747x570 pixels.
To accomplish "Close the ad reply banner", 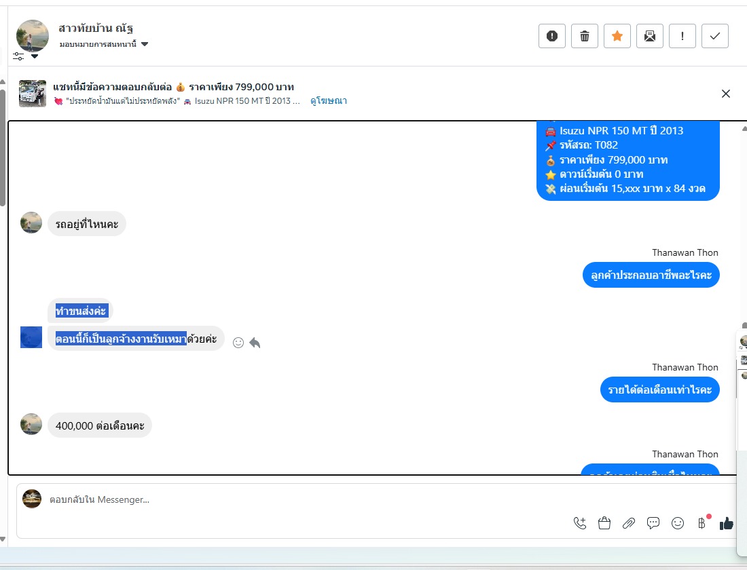I will (725, 94).
